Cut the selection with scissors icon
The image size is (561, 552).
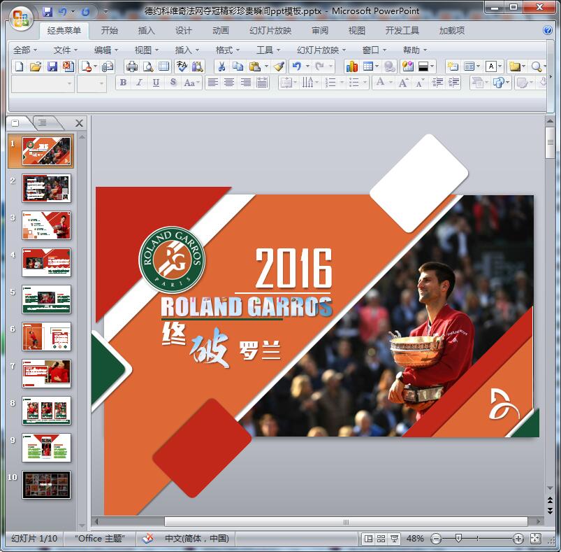(x=221, y=66)
